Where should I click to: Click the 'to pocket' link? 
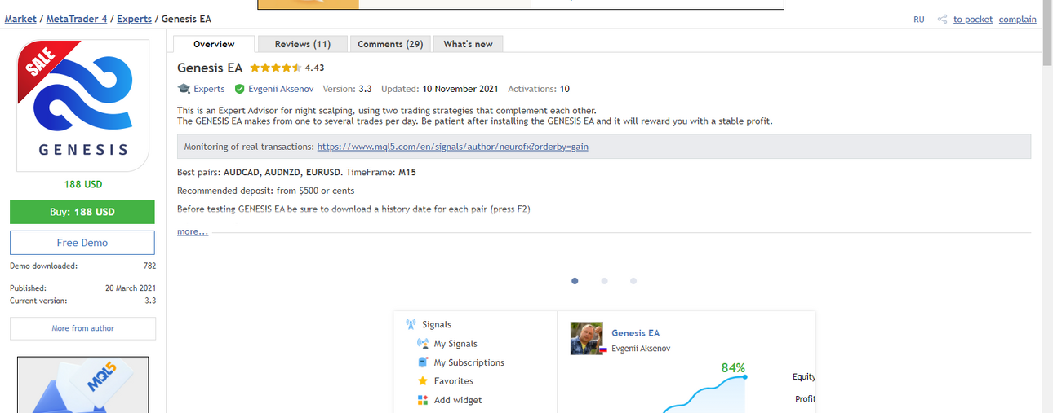(x=973, y=20)
